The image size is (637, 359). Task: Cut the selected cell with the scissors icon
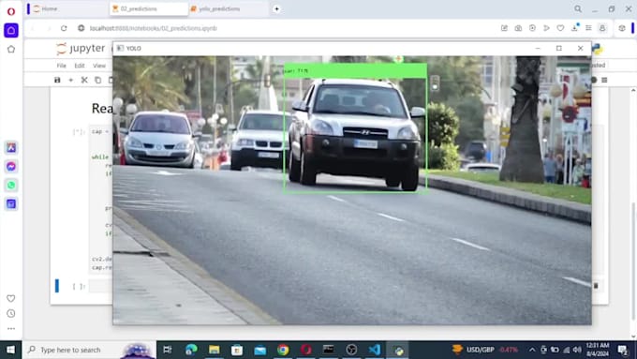click(x=84, y=80)
